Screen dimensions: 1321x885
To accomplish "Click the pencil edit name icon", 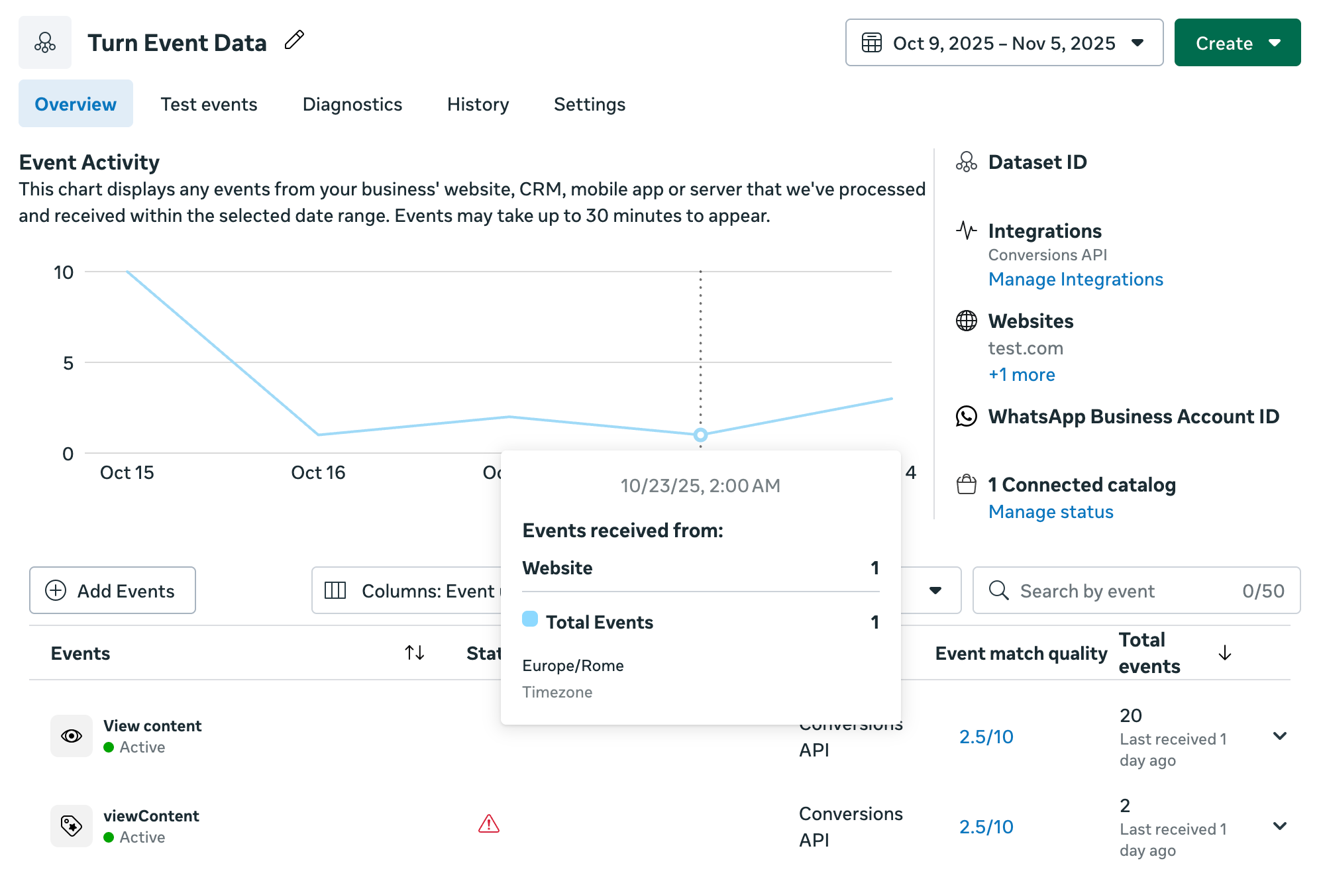I will pyautogui.click(x=294, y=40).
